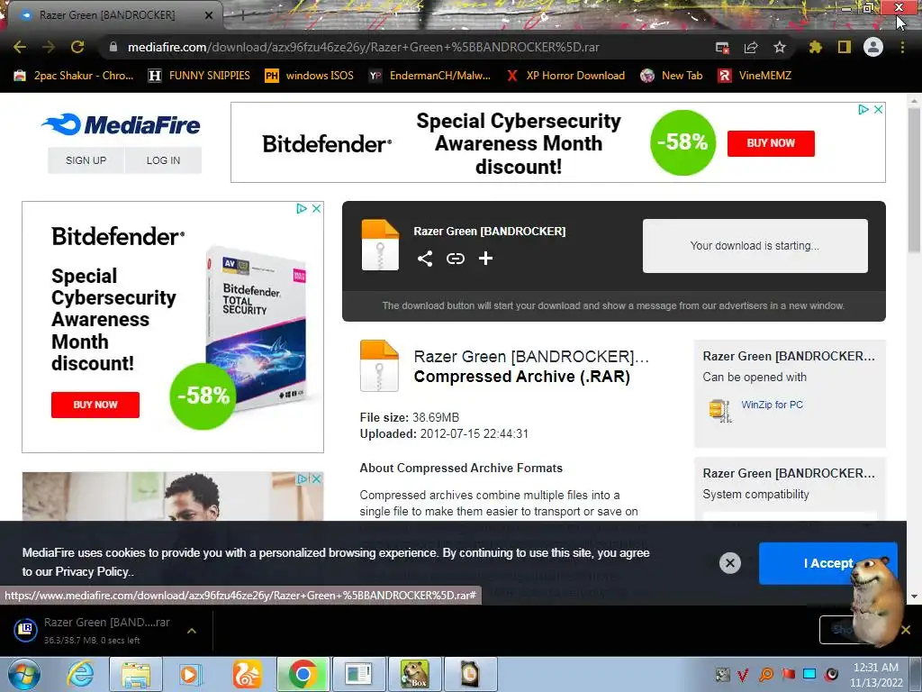Click the red V tray icon
922x692 pixels.
click(x=743, y=674)
